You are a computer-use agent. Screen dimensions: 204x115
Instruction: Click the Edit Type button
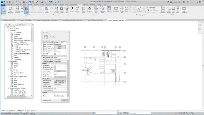click(x=64, y=42)
